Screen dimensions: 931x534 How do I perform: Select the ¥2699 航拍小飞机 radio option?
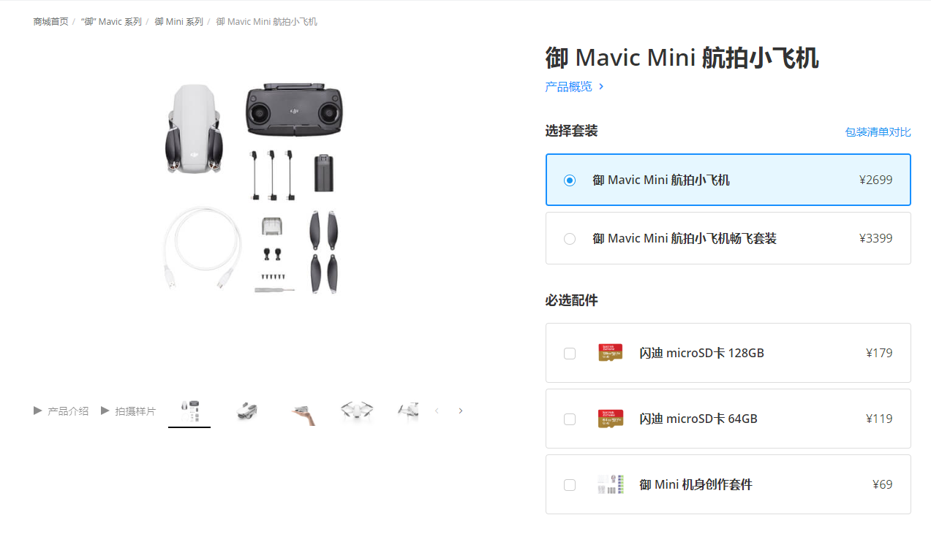click(x=570, y=180)
